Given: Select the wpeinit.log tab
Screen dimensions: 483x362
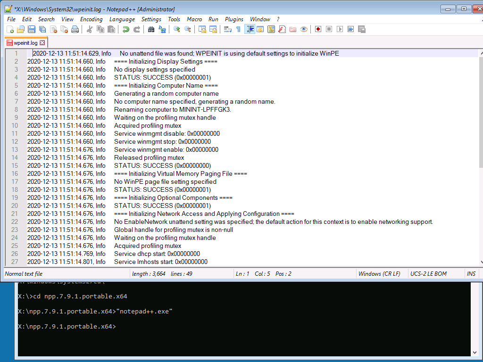Looking at the screenshot, I should [25, 43].
